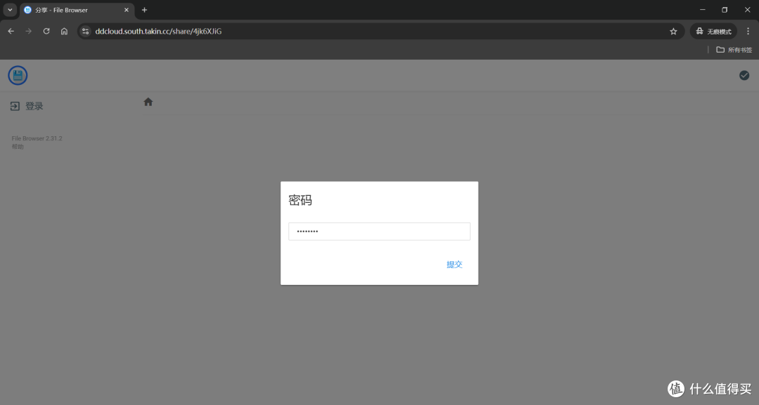Click the login arrow icon in sidebar
759x405 pixels.
click(x=15, y=106)
